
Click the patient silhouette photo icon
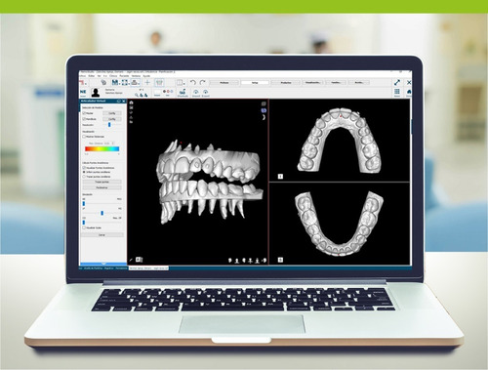[x=96, y=93]
